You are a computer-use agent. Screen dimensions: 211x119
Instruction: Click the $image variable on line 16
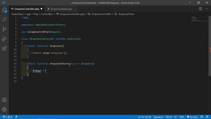coord(37,71)
